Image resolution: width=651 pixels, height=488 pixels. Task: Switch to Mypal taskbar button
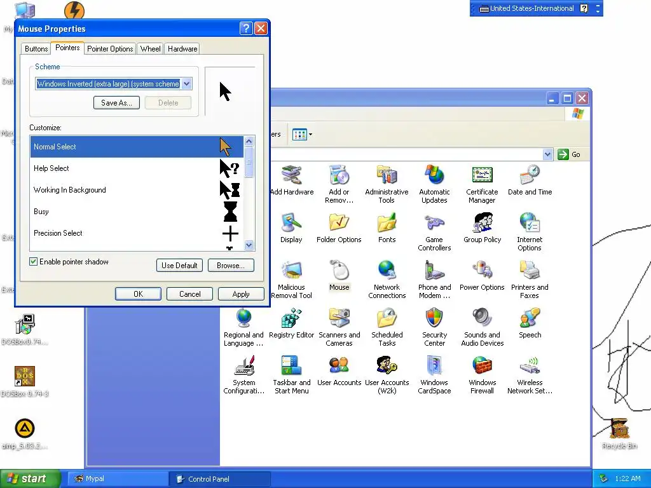[118, 479]
